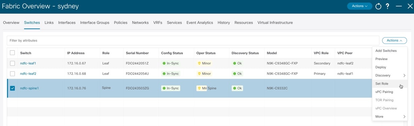The height and width of the screenshot is (126, 414).
Task: Click the Ok discovery status for ndfc-spine1
Action: (237, 88)
